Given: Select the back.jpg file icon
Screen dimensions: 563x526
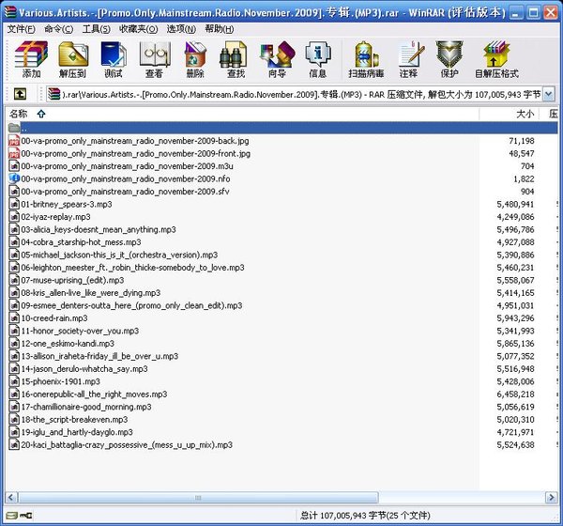Looking at the screenshot, I should coord(14,141).
